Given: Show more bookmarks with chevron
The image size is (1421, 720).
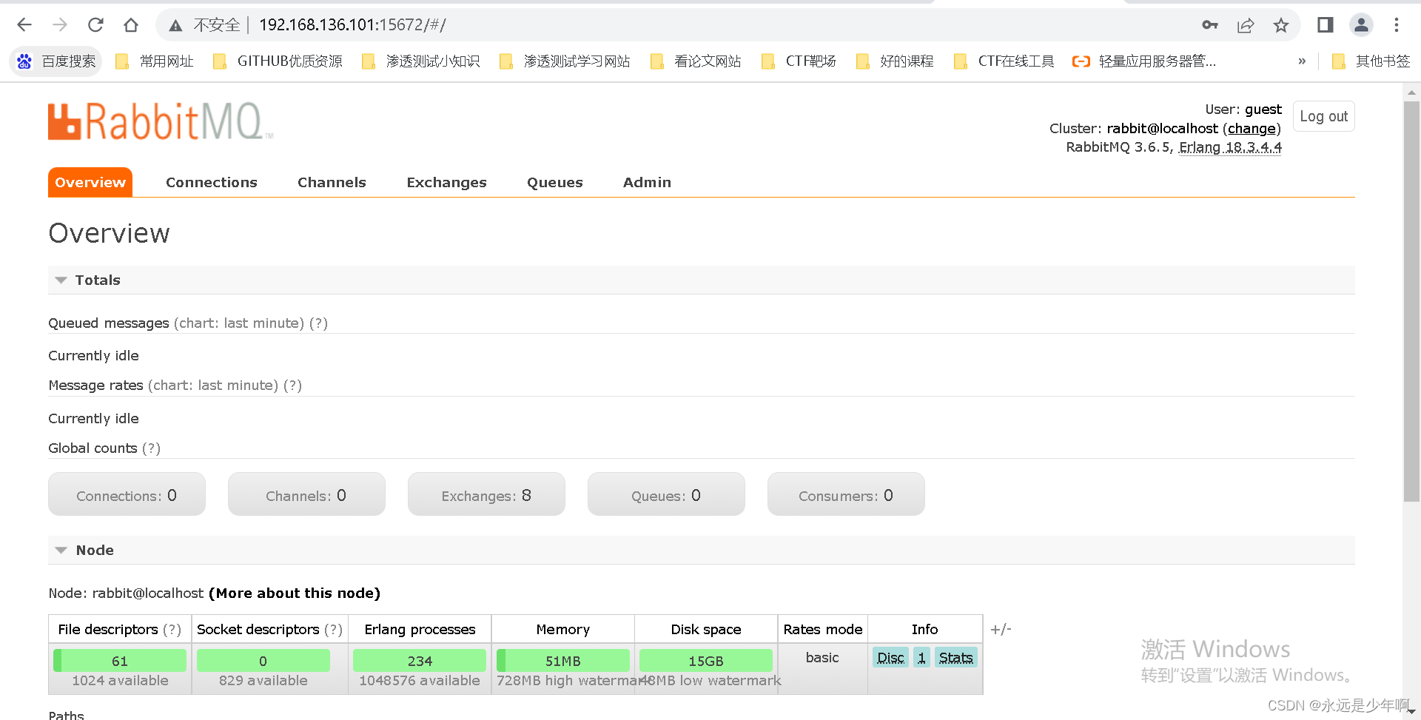Looking at the screenshot, I should click(x=1302, y=61).
